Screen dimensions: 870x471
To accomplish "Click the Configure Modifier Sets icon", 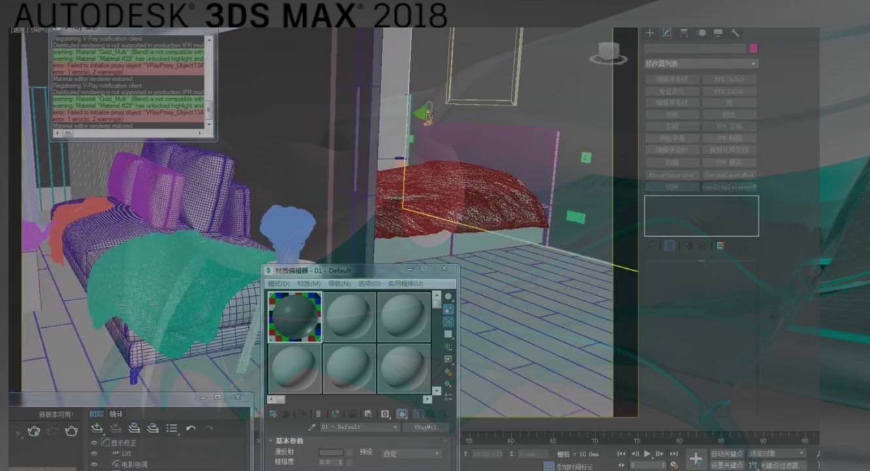I will point(720,246).
